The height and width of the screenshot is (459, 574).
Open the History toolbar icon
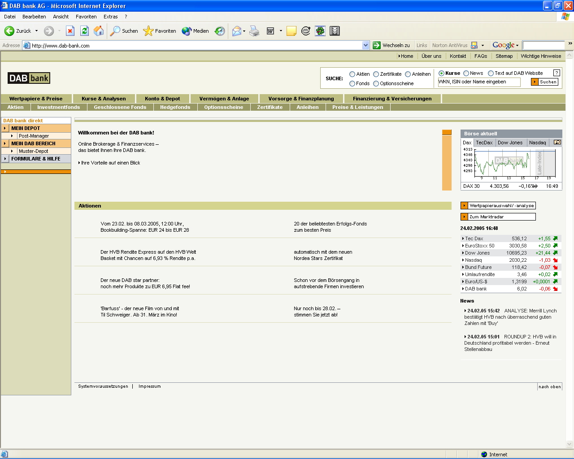(x=220, y=31)
